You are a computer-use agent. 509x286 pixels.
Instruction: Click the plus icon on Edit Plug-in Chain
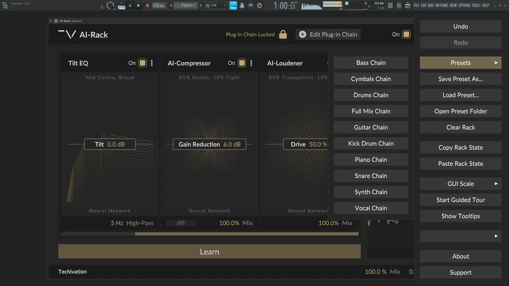click(x=302, y=34)
